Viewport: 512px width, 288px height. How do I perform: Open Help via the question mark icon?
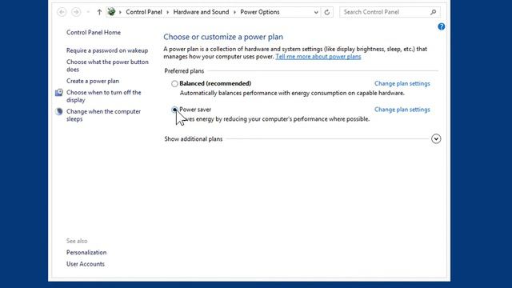click(x=441, y=26)
